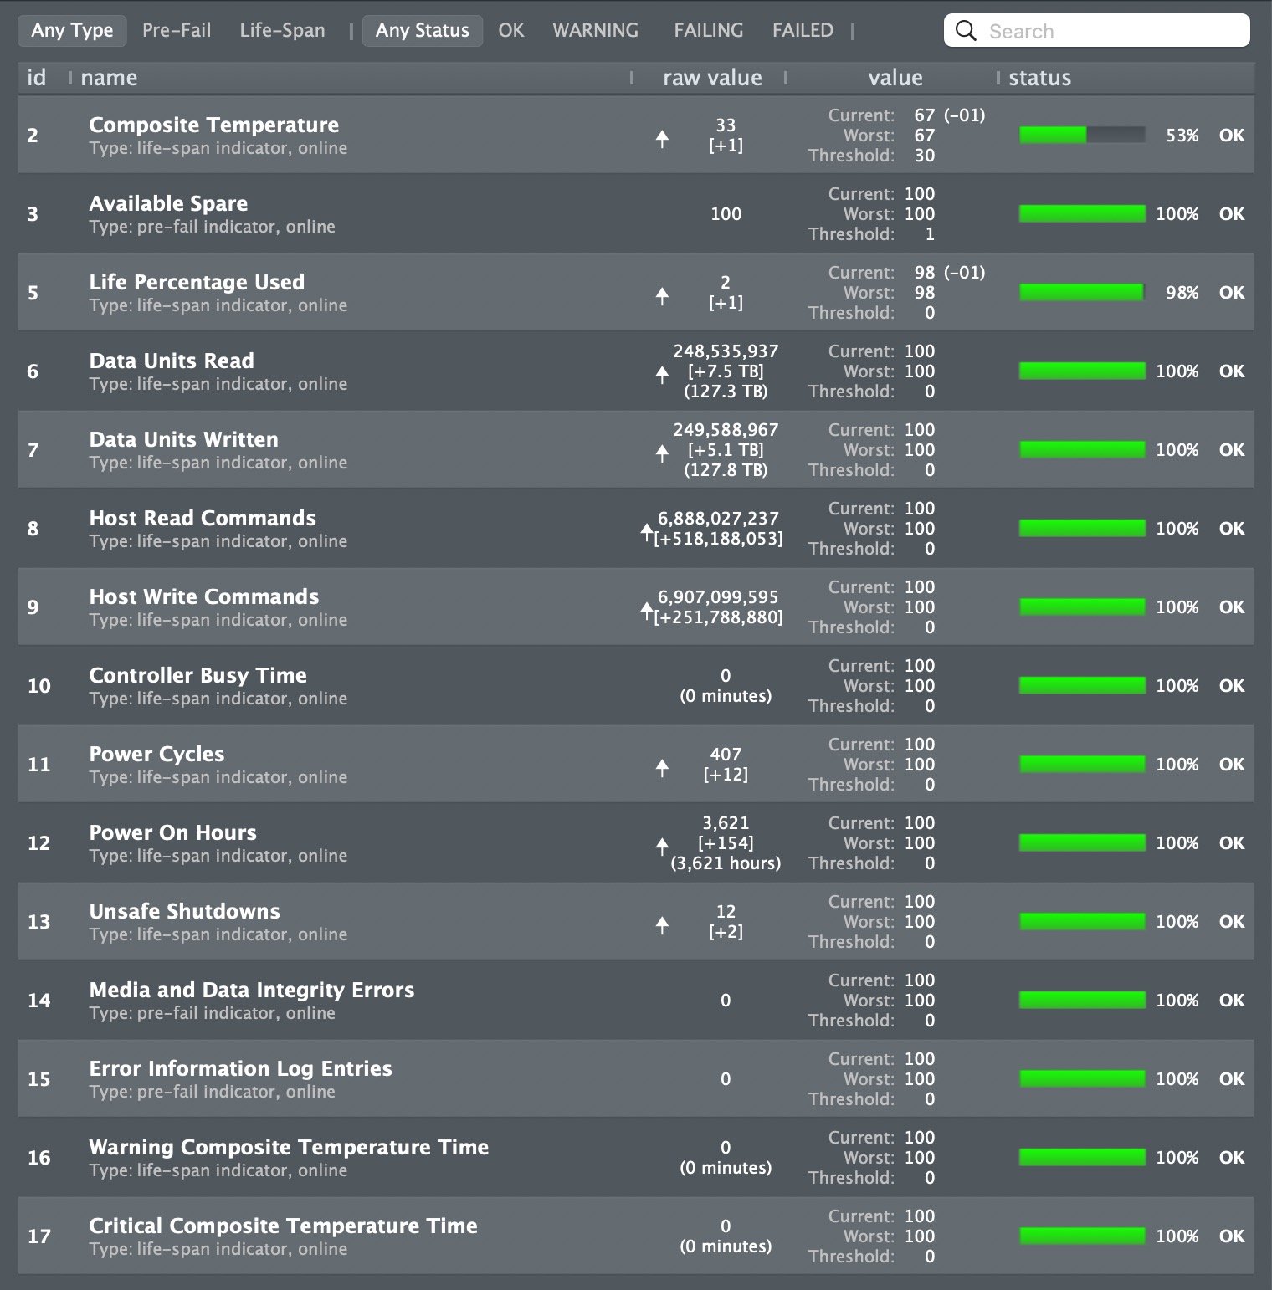The width and height of the screenshot is (1272, 1290).
Task: Show only FAILING status attributes
Action: pyautogui.click(x=708, y=31)
